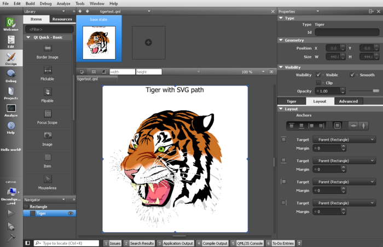Select the Border Image item in Library
Viewport: 383px width, 247px height.
(x=48, y=51)
